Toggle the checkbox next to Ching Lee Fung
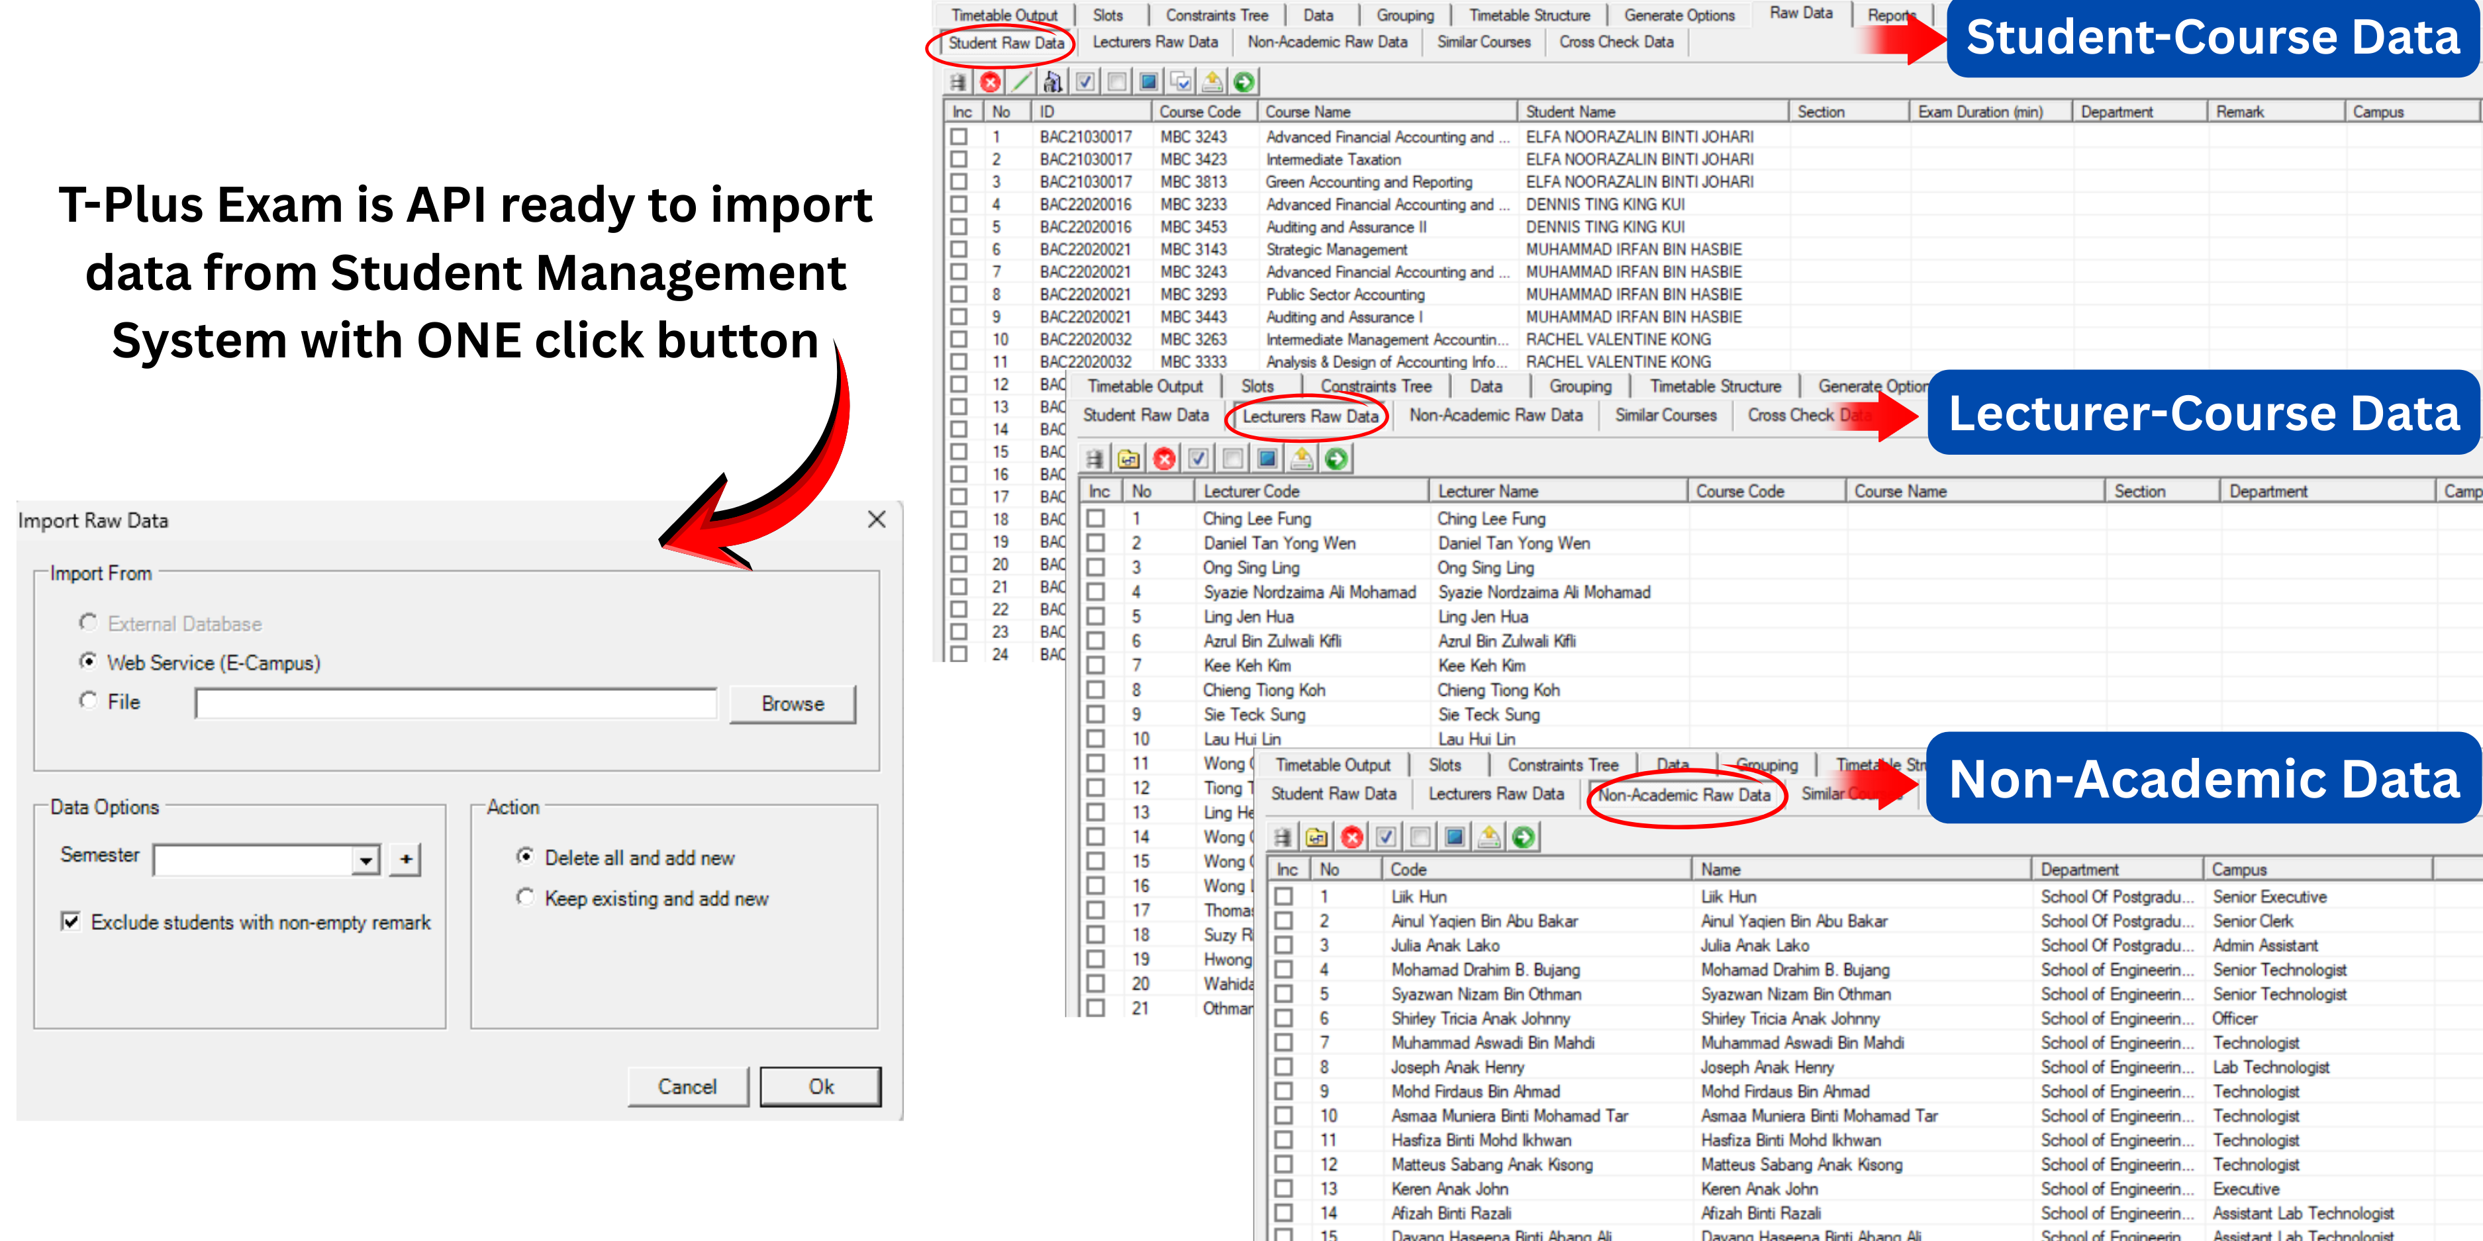Image resolution: width=2483 pixels, height=1241 pixels. tap(1096, 518)
